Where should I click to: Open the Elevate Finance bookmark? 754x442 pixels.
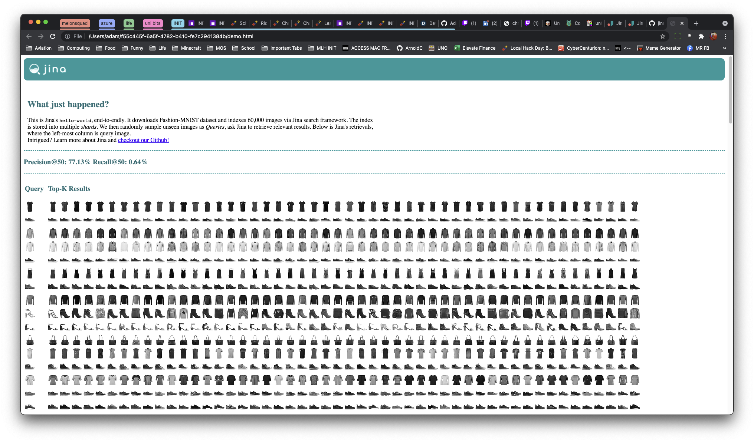[x=475, y=48]
